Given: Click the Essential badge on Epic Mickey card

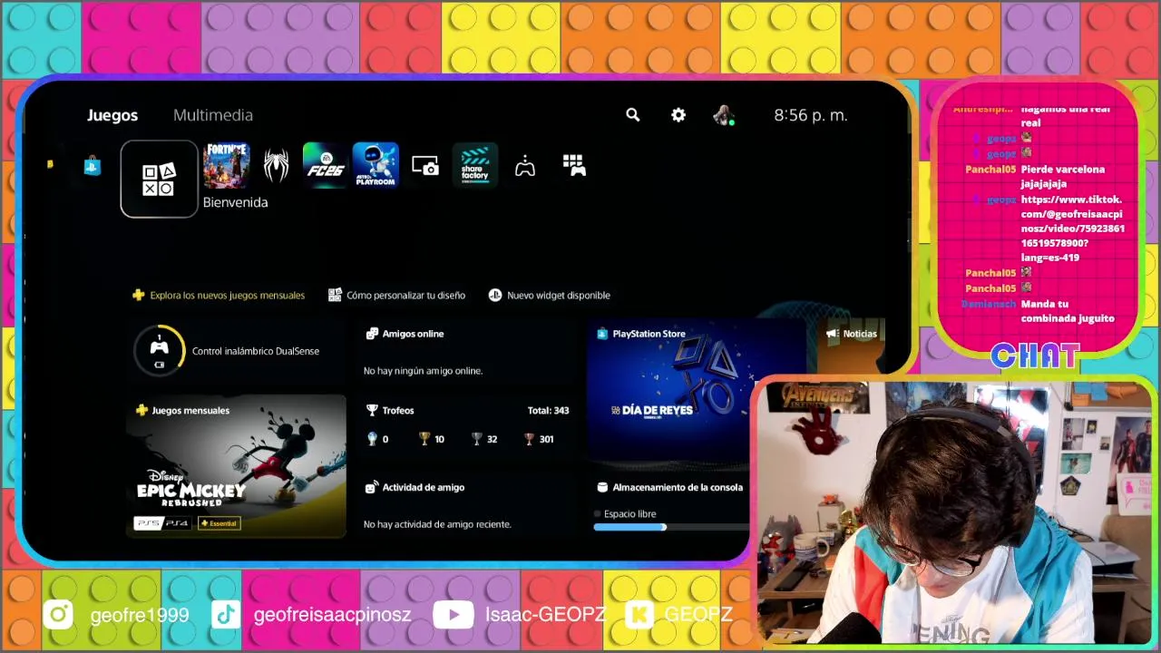Looking at the screenshot, I should [219, 523].
